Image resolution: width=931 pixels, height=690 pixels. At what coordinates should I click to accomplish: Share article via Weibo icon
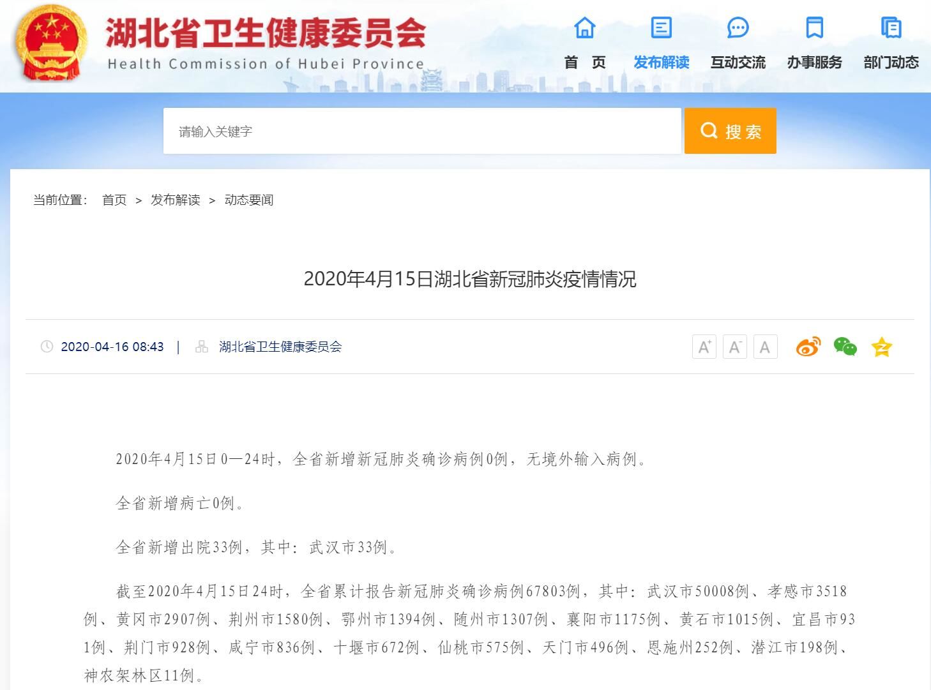[808, 347]
